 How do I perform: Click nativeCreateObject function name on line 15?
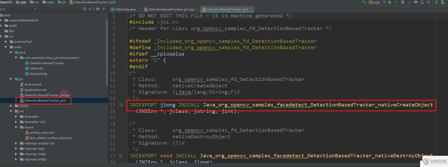coord(406,105)
